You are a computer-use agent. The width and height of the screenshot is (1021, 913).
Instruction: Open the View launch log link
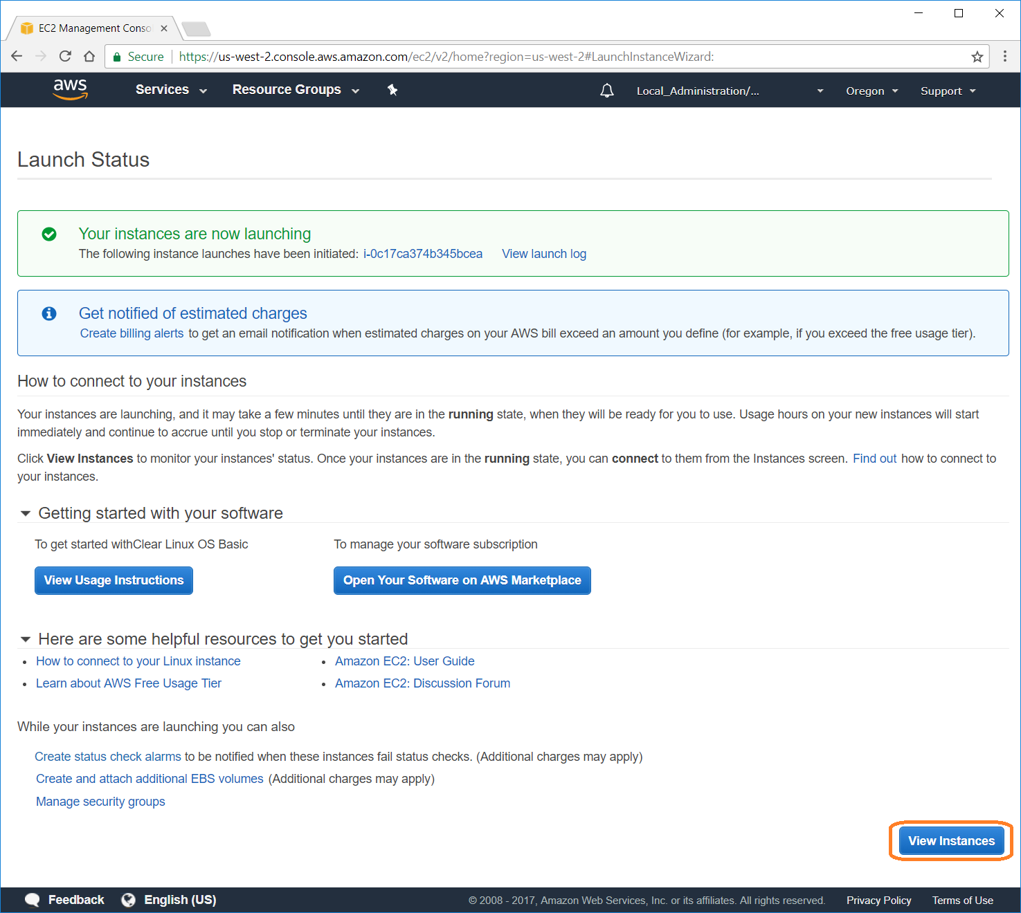click(544, 254)
